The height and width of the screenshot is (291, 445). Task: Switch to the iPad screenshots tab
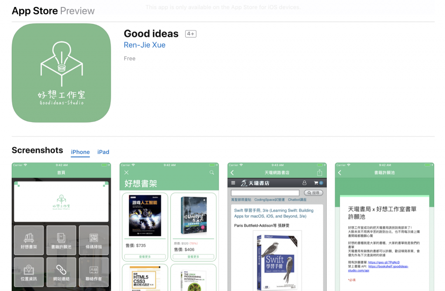click(x=103, y=152)
